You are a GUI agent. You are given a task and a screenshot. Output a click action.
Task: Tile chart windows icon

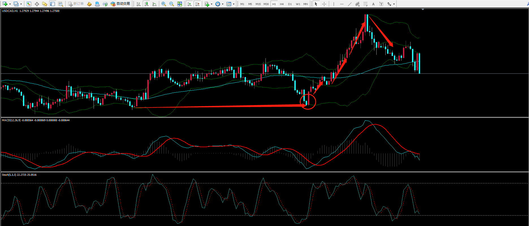pos(180,4)
